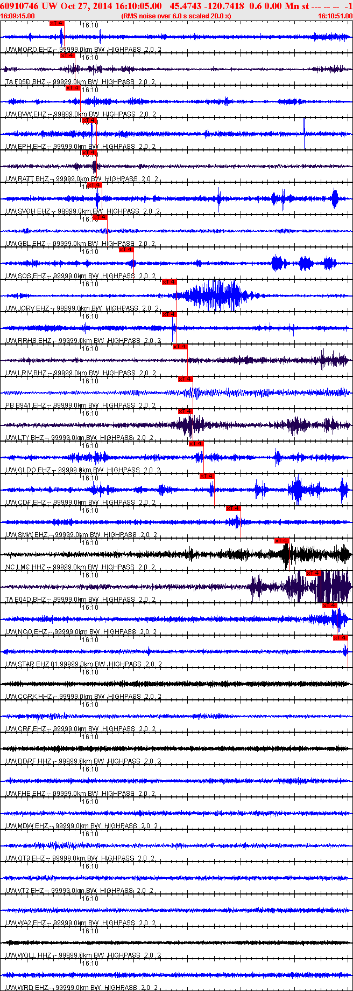Select the pick marker on UW.STAR.EHZ.01 trace
The image size is (353, 991).
(x=341, y=638)
